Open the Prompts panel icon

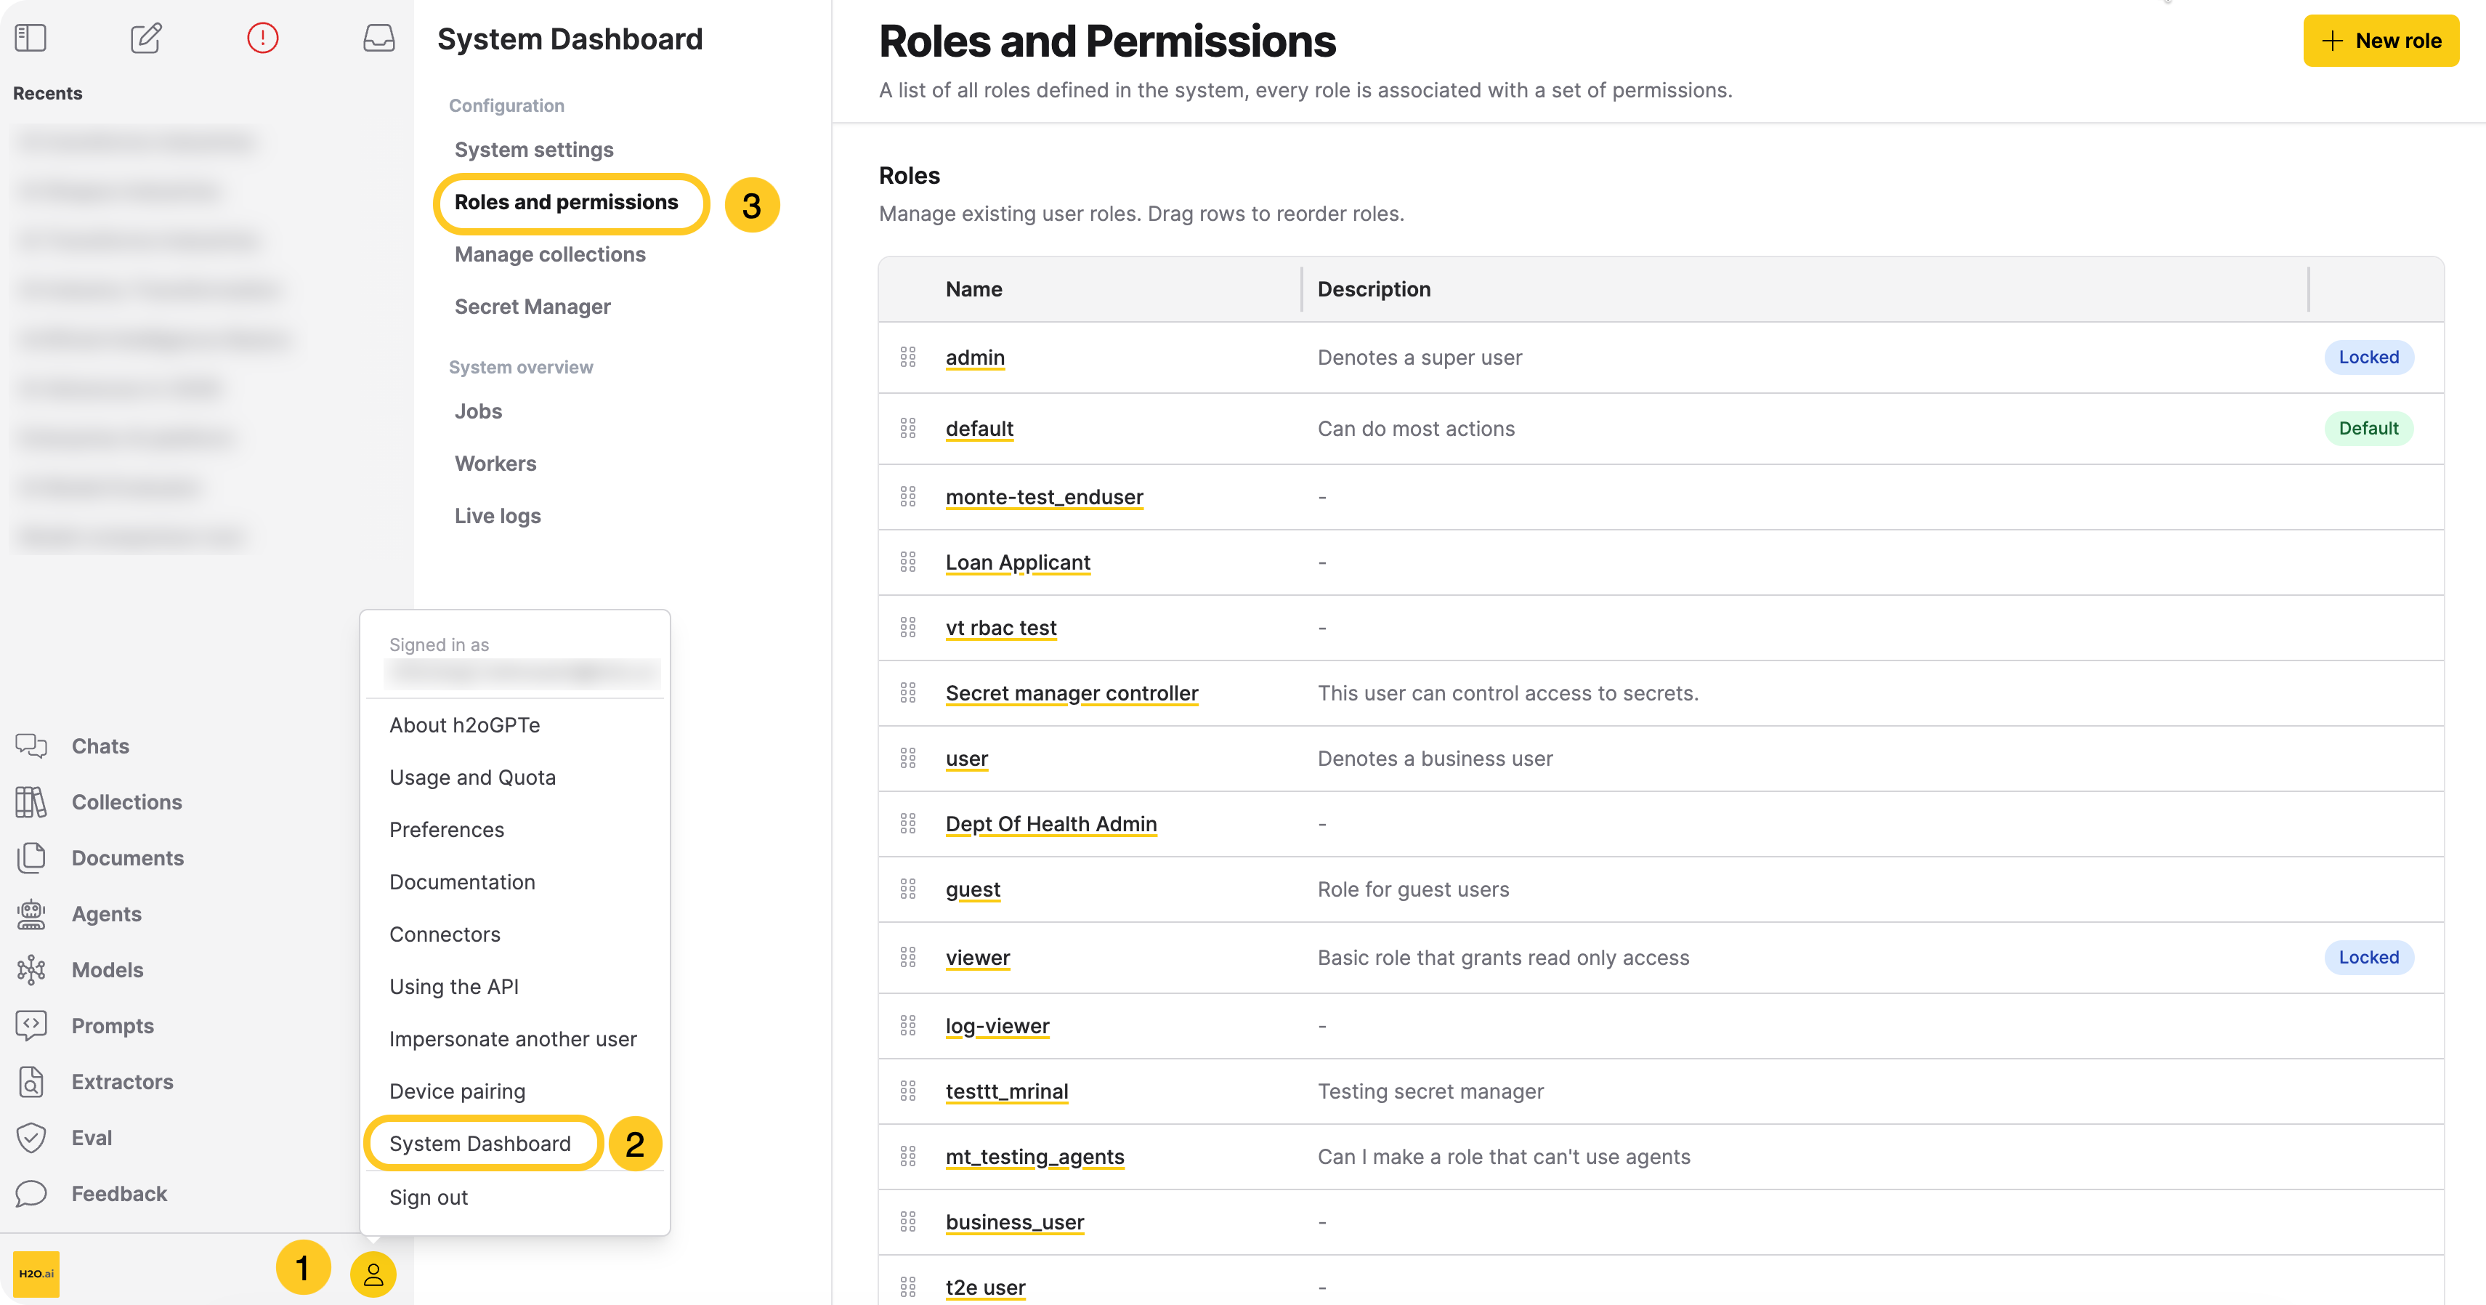coord(31,1025)
